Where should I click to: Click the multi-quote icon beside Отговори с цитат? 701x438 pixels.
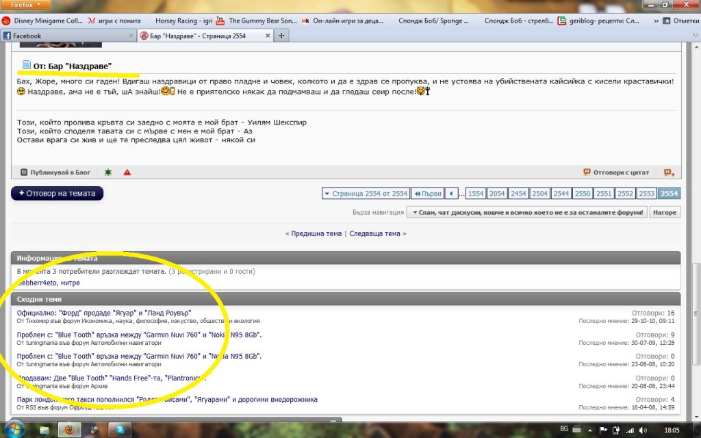click(x=669, y=172)
